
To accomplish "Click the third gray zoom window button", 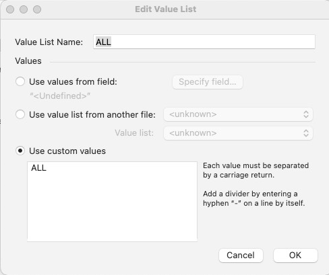I will (37, 9).
